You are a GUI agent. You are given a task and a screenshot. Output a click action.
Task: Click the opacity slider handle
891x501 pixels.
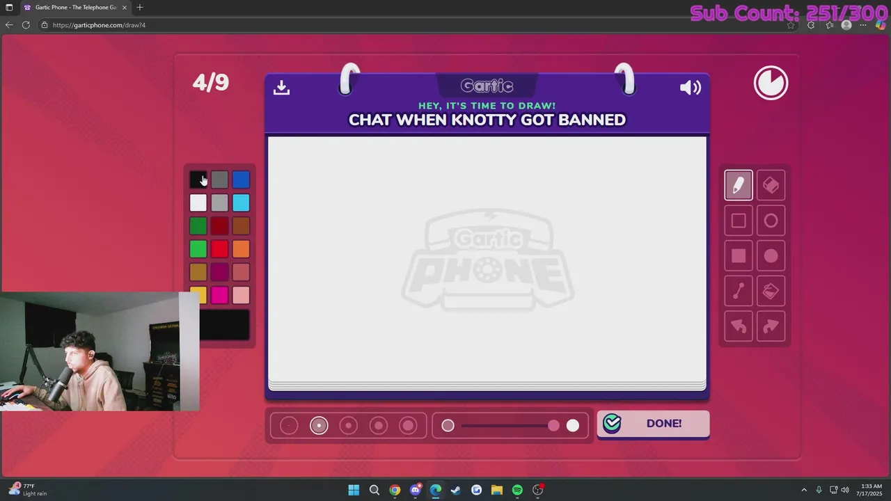(553, 425)
